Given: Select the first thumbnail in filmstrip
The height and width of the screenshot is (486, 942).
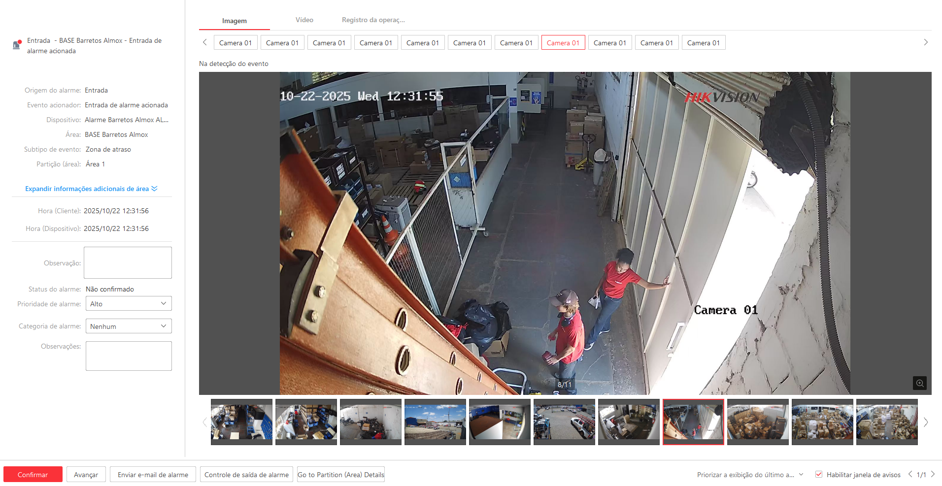Looking at the screenshot, I should 241,422.
